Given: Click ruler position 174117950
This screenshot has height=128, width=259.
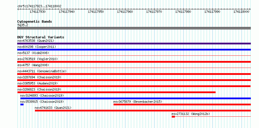Looking at the screenshot, I should tap(96, 12).
